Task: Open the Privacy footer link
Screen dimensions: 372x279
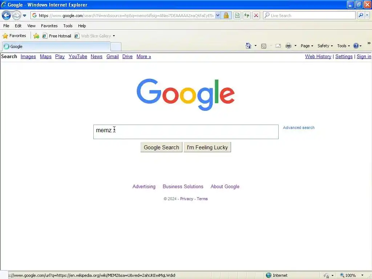Action: point(186,199)
